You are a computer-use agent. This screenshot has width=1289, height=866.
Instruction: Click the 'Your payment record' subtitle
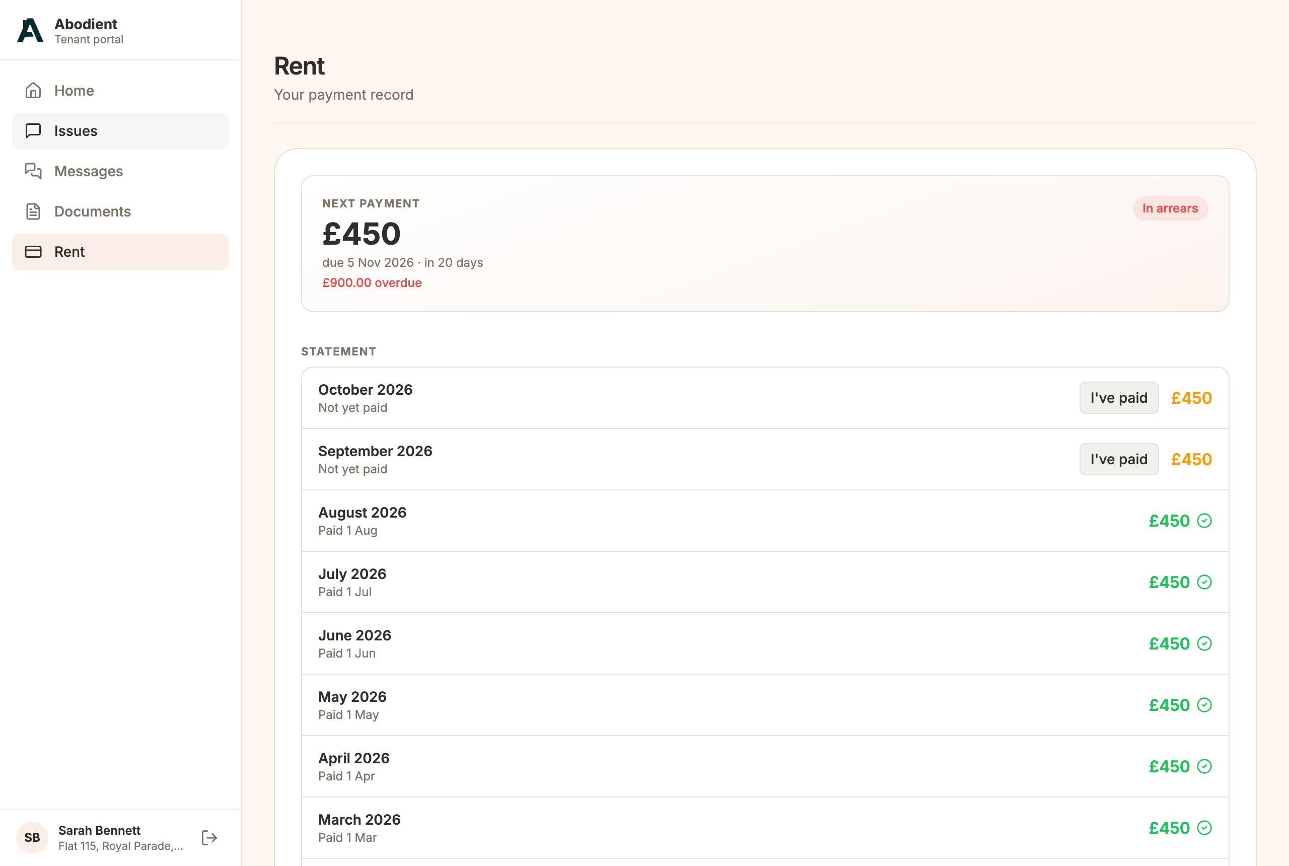(343, 95)
